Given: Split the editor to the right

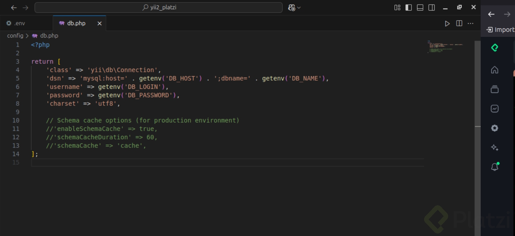Looking at the screenshot, I should [x=459, y=23].
